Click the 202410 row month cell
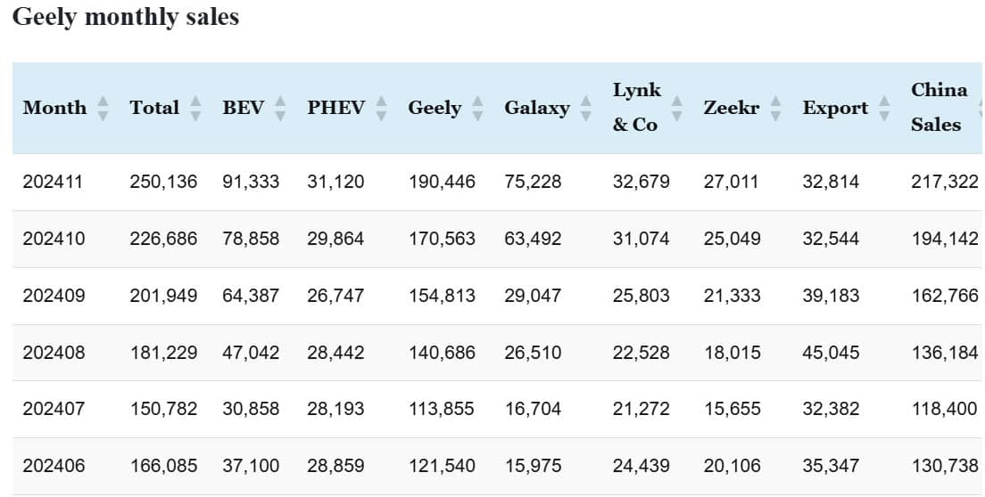985x497 pixels. pos(53,239)
